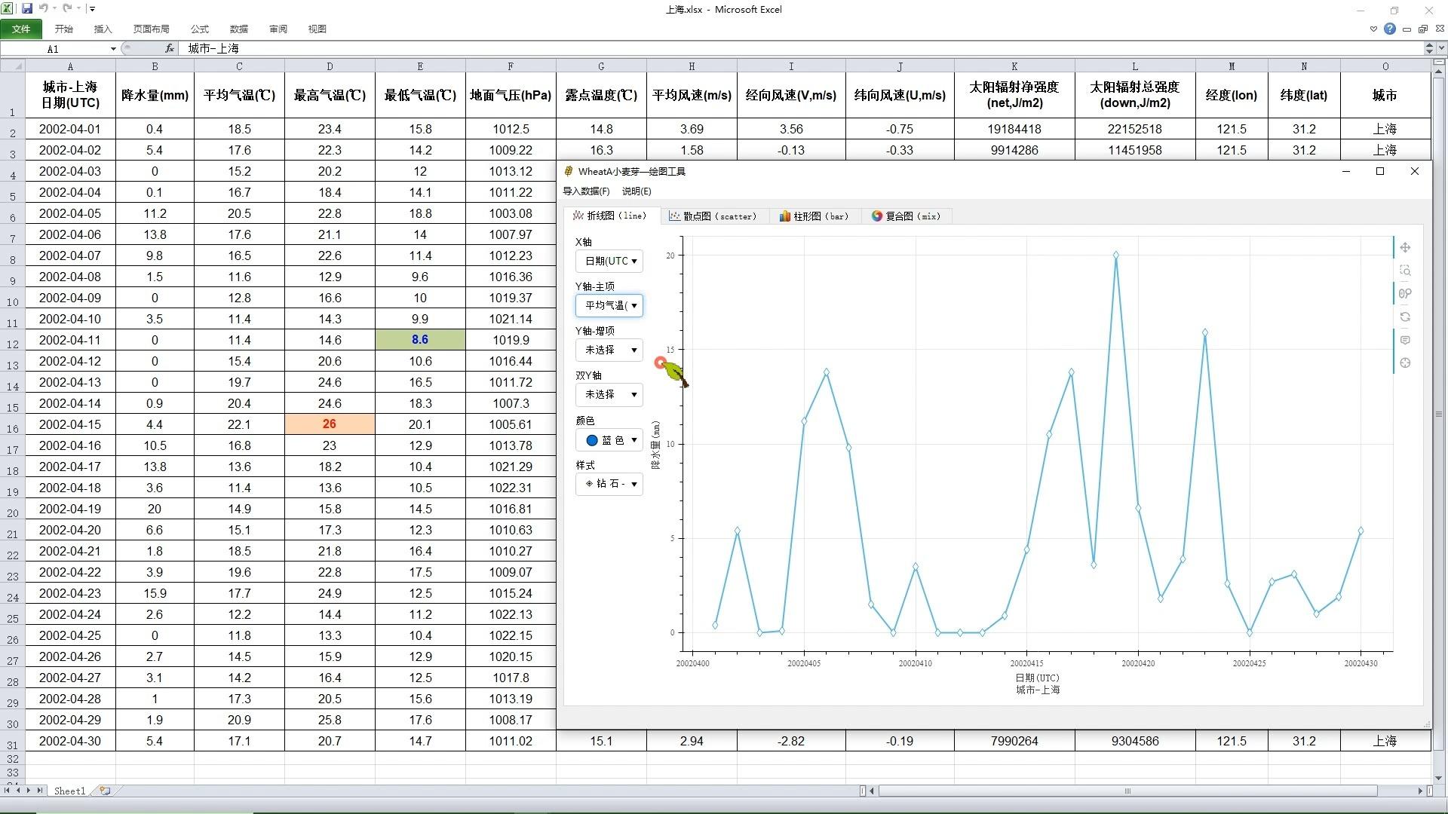Open the X轴 日期(UTC) dropdown
The width and height of the screenshot is (1448, 814).
(609, 261)
